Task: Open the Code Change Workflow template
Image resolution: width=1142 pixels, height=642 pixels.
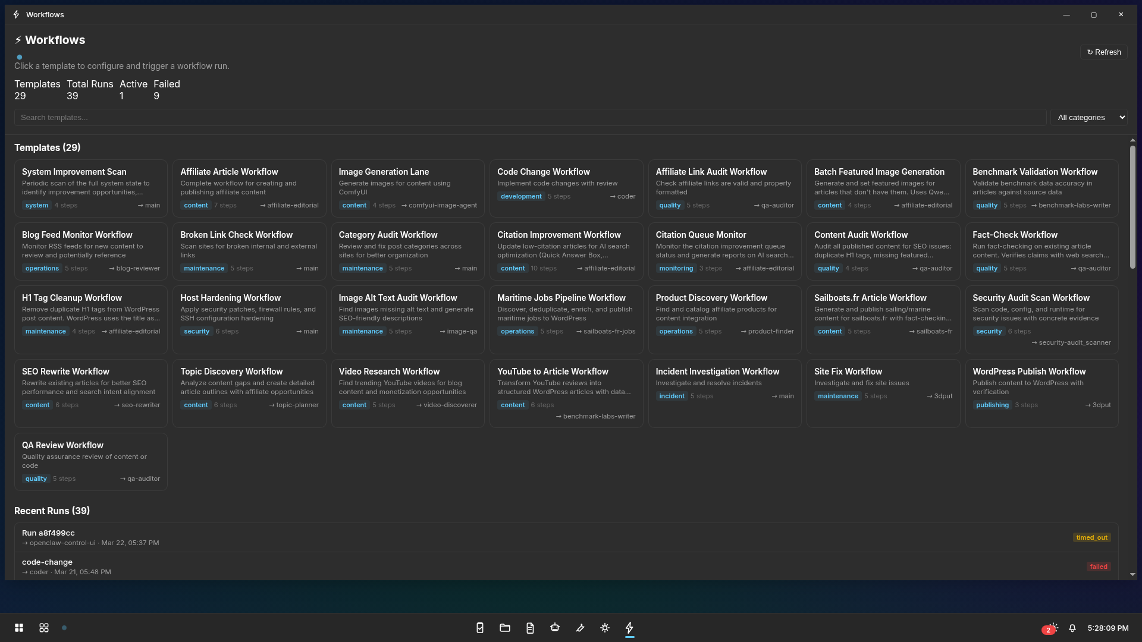Action: [x=566, y=188]
